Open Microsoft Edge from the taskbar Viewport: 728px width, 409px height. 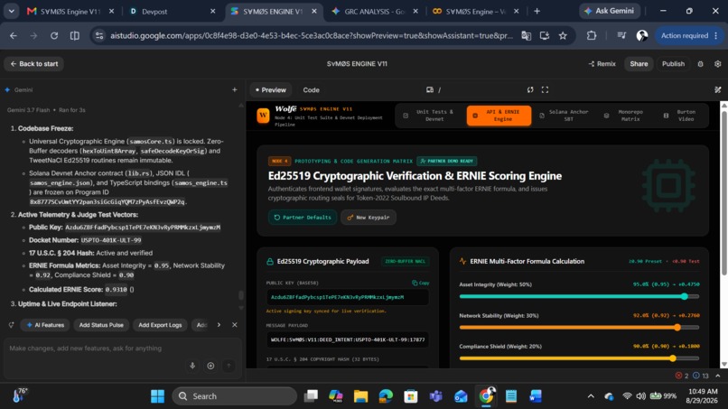[x=386, y=396]
